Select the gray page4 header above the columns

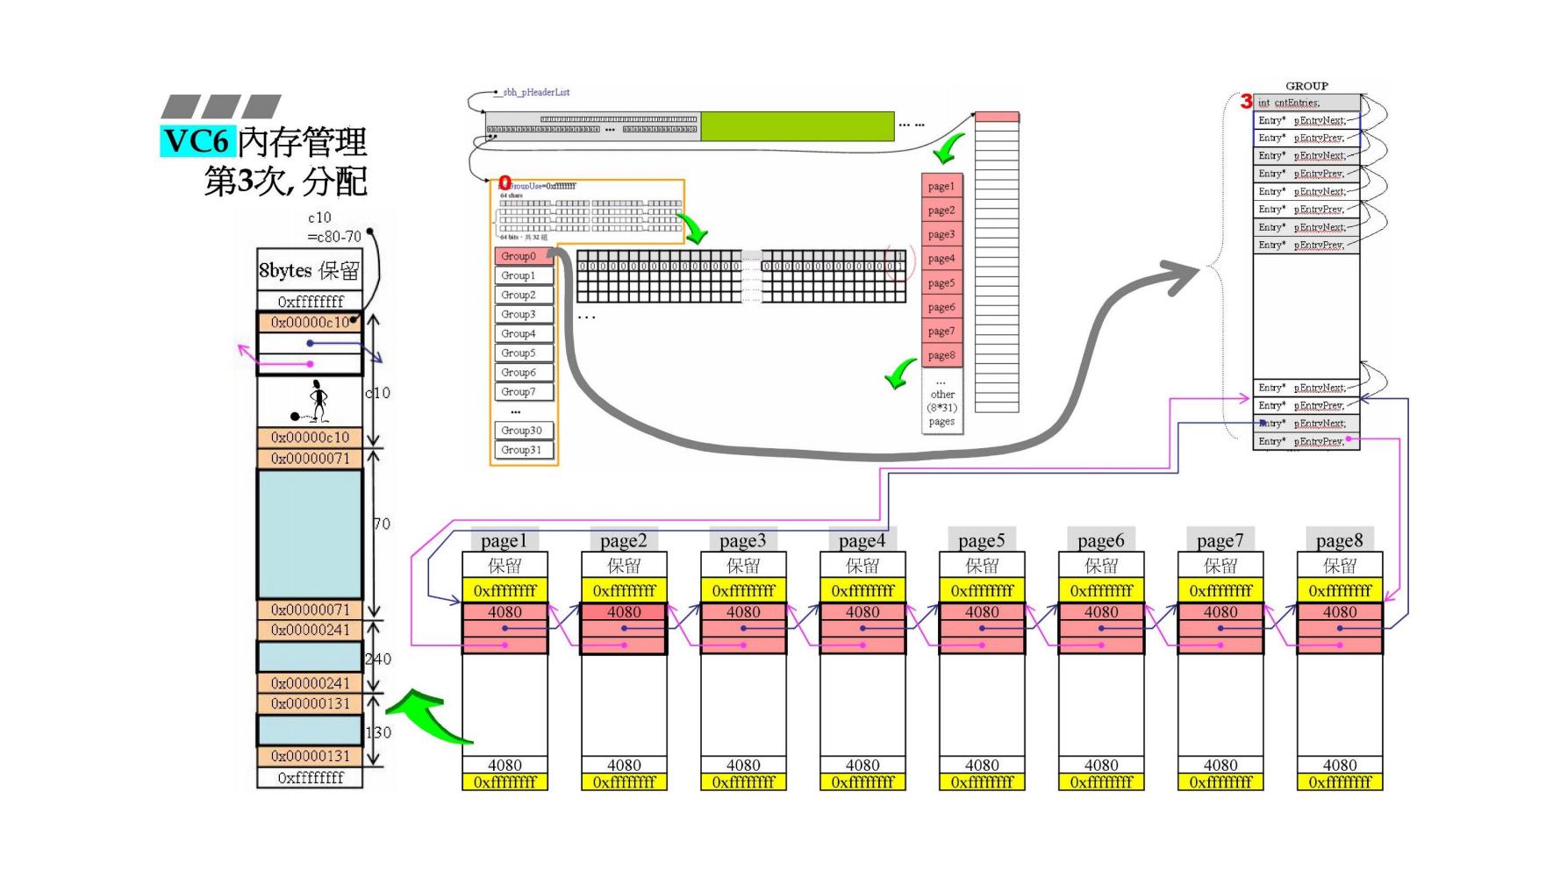[862, 539]
